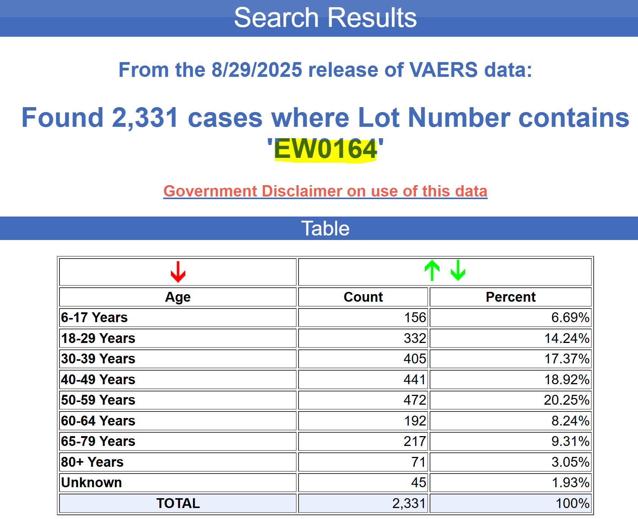Click the red down arrow sort icon above Age
Image resolution: width=638 pixels, height=519 pixels.
pyautogui.click(x=178, y=271)
